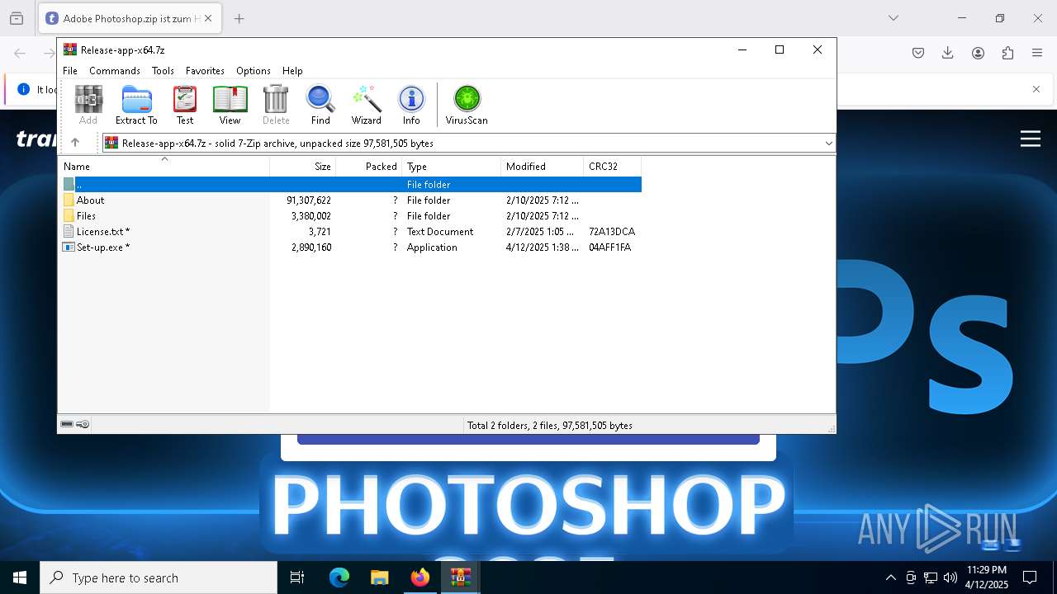
Task: Open Tools menu
Action: click(x=163, y=71)
